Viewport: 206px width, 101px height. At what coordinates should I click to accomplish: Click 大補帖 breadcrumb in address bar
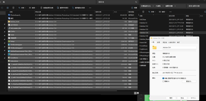coord(158,6)
